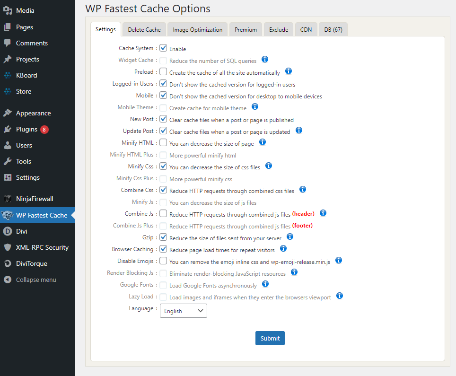This screenshot has width=456, height=376.
Task: Toggle Logged-in Users checkbox
Action: pos(163,83)
